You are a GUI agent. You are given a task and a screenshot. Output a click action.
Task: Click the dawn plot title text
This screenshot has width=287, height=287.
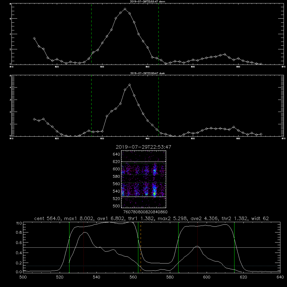148,1
